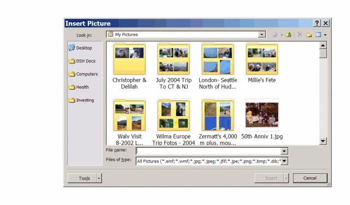This screenshot has height=205, width=350.
Task: Open Health folder shortcut
Action: [79, 87]
